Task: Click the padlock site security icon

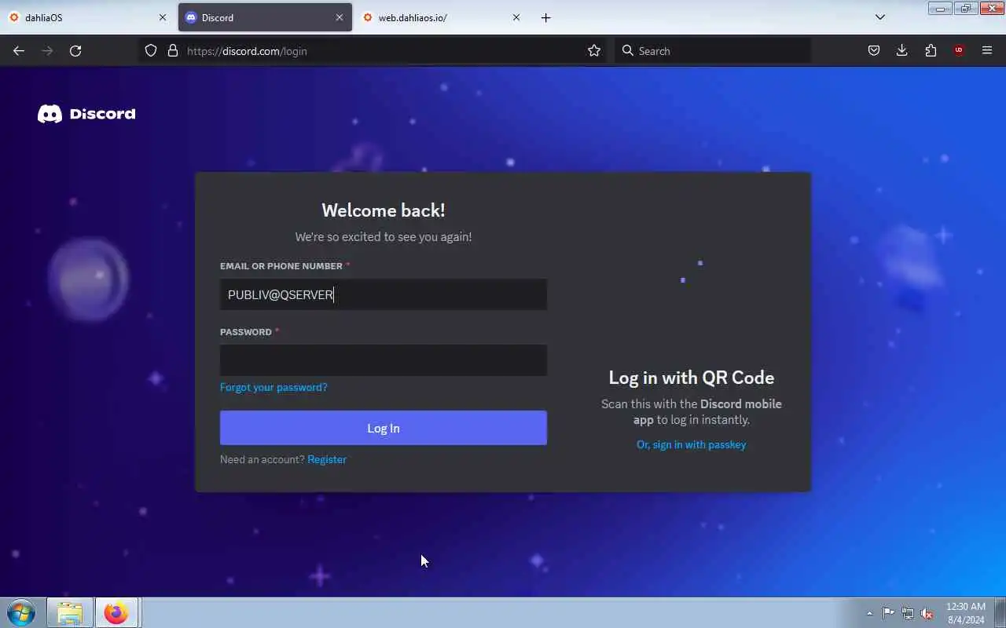Action: 173,50
